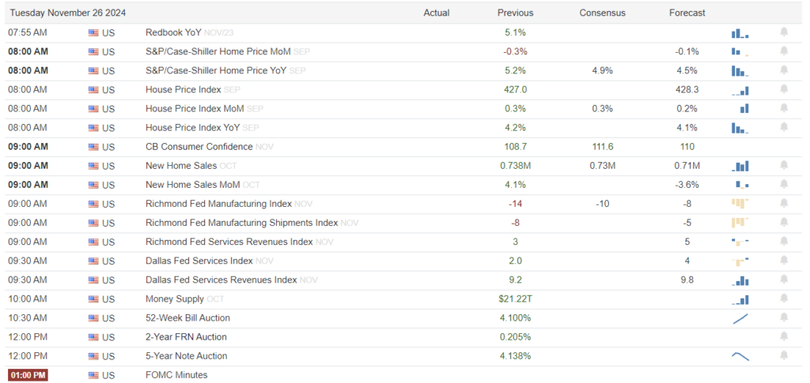Open the Richmond Fed Manufacturing Index chart icon
This screenshot has width=810, height=383.
pyautogui.click(x=740, y=204)
